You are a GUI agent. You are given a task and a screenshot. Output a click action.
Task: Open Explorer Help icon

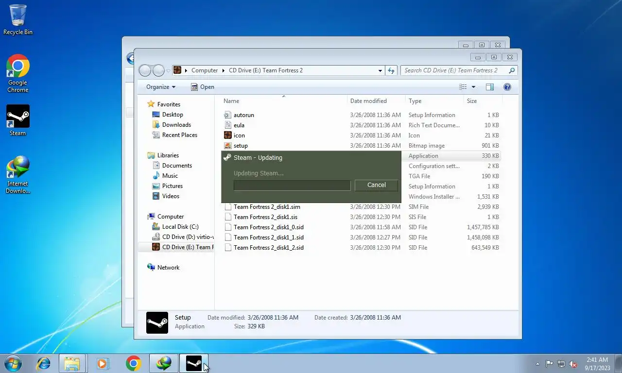pyautogui.click(x=507, y=87)
